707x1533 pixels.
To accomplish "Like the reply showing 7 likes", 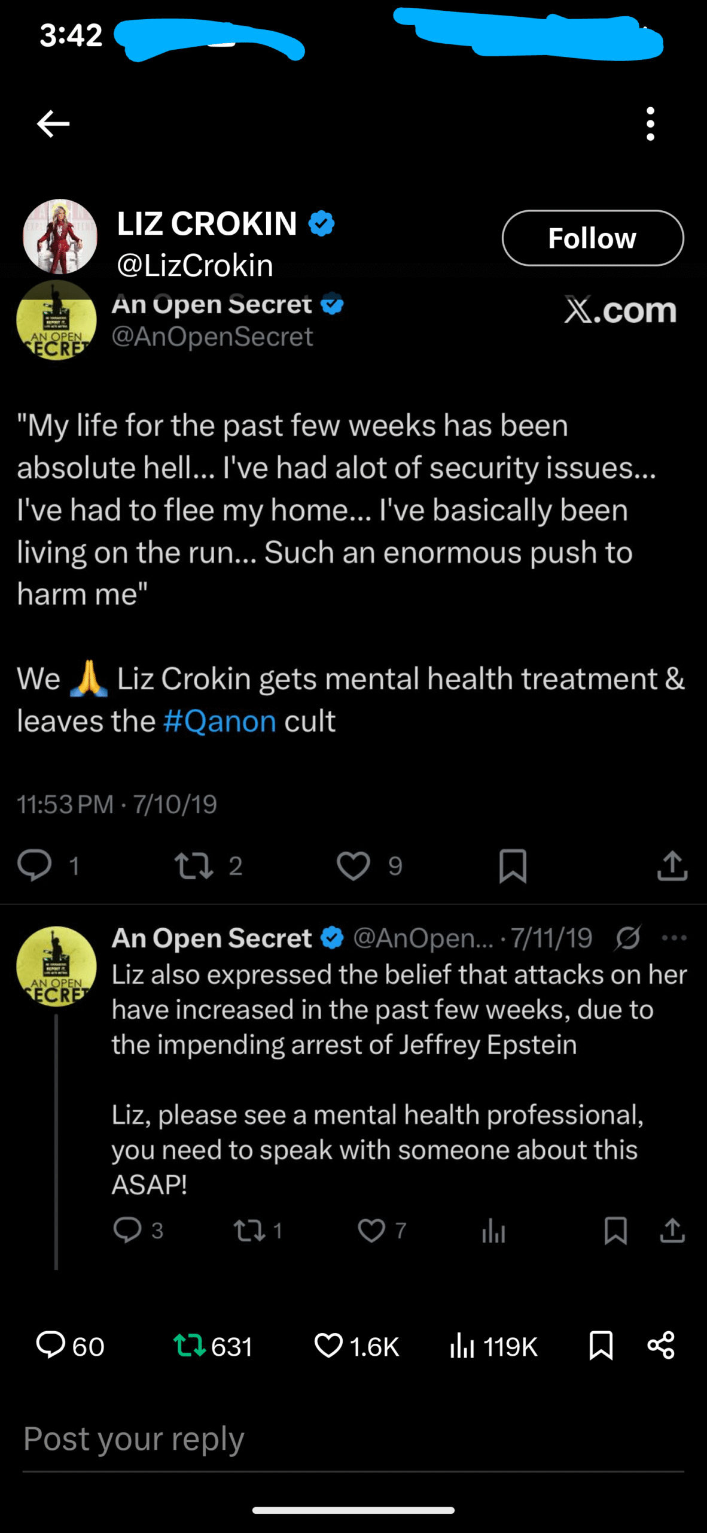I will click(x=371, y=1231).
